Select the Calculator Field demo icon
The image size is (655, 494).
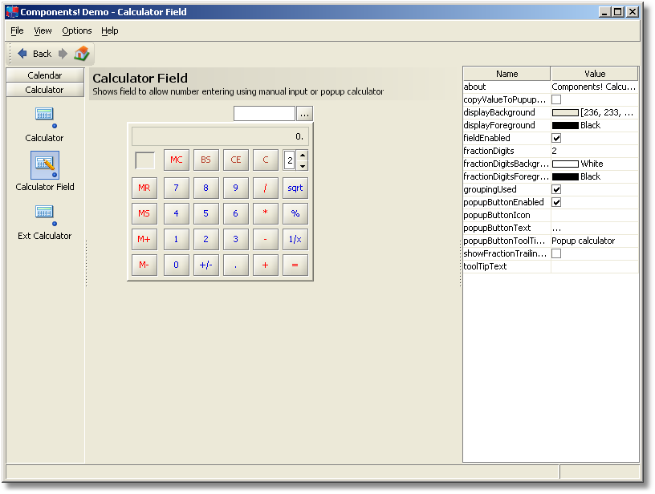click(44, 164)
